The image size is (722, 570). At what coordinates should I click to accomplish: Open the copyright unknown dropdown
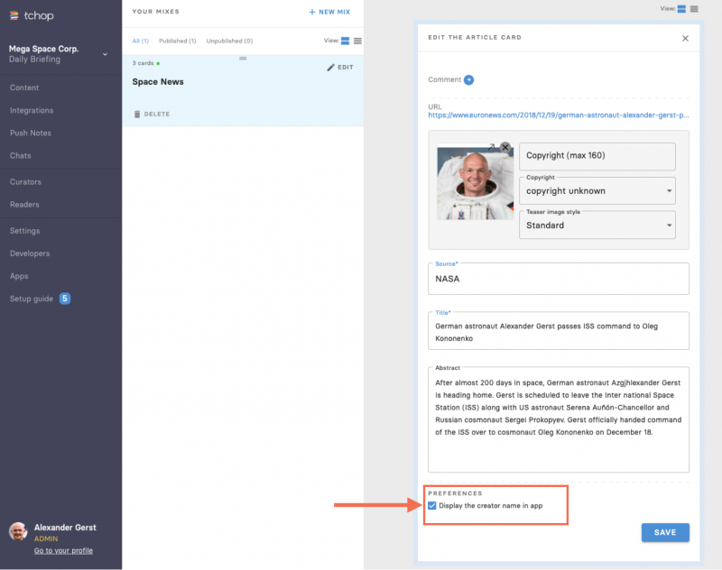click(x=597, y=191)
